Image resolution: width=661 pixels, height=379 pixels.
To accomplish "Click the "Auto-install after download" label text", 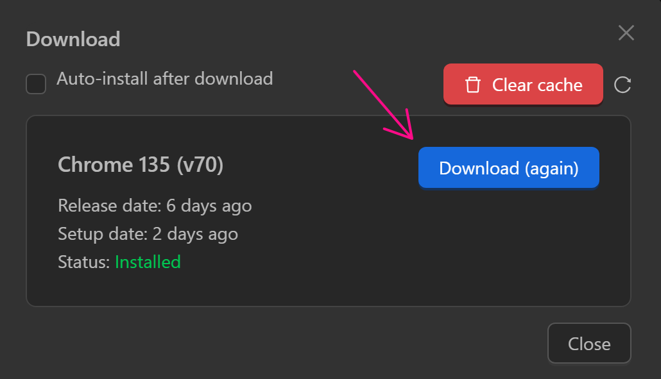I will [x=165, y=79].
